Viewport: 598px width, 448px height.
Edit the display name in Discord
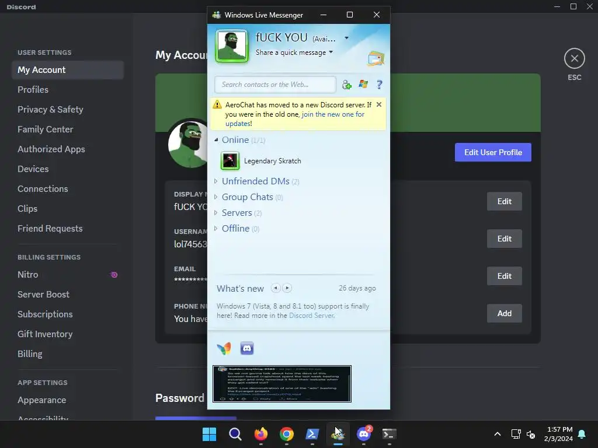click(x=504, y=201)
